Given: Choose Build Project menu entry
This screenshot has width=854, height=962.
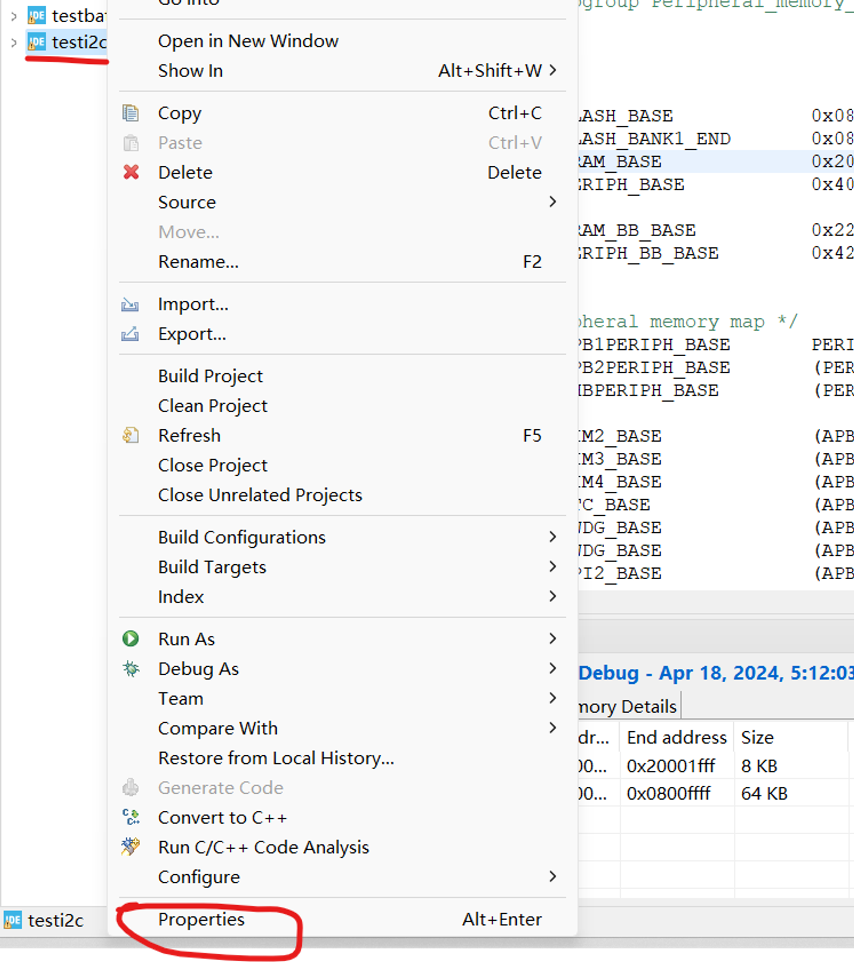Looking at the screenshot, I should [x=211, y=376].
